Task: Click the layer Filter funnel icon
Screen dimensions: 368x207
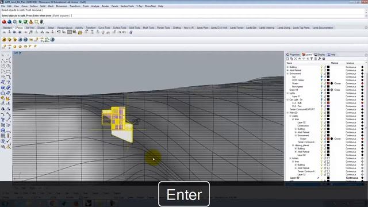Action: click(312, 59)
